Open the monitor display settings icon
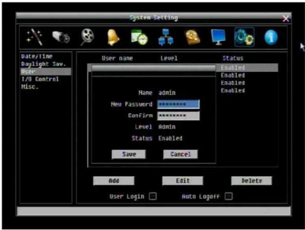305x230 pixels. coord(218,37)
